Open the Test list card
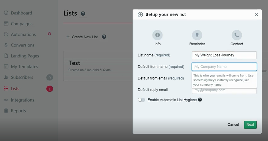This screenshot has height=141, width=268. click(98, 66)
